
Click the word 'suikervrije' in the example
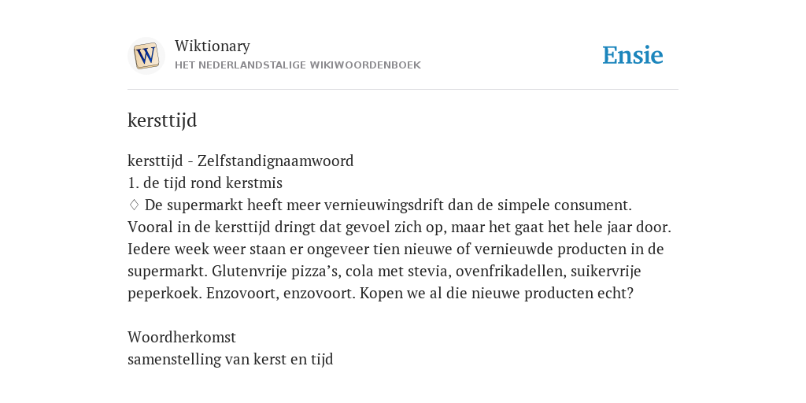[x=605, y=272]
